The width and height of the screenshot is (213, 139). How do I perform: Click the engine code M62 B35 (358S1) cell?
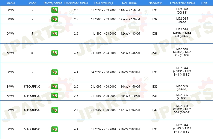(182, 52)
